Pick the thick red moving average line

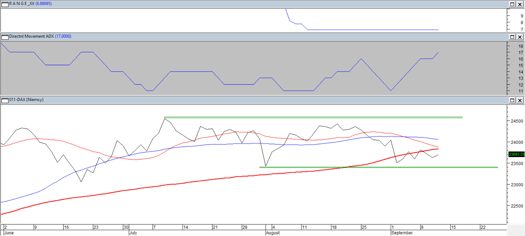click(x=195, y=181)
